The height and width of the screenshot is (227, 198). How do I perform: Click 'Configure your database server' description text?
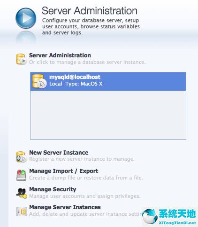pos(91,26)
